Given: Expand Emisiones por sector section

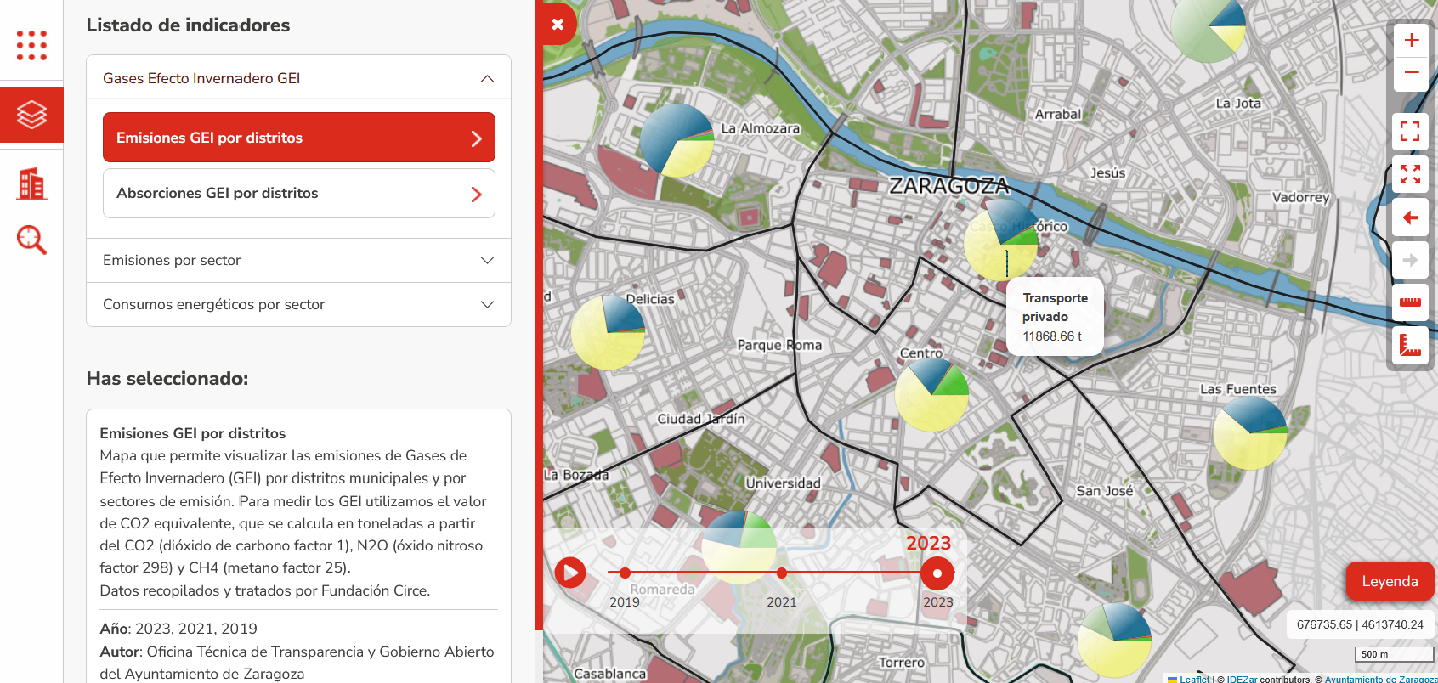Looking at the screenshot, I should (x=298, y=260).
